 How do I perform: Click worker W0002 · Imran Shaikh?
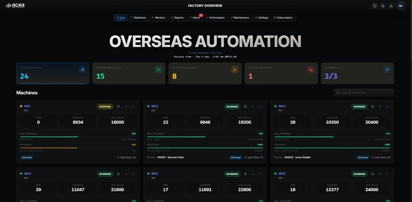coord(297,157)
